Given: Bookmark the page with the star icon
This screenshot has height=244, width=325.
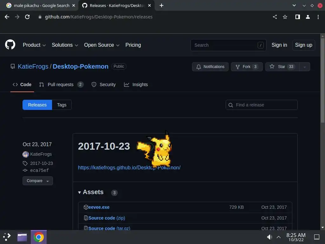Looking at the screenshot, I should point(285,17).
